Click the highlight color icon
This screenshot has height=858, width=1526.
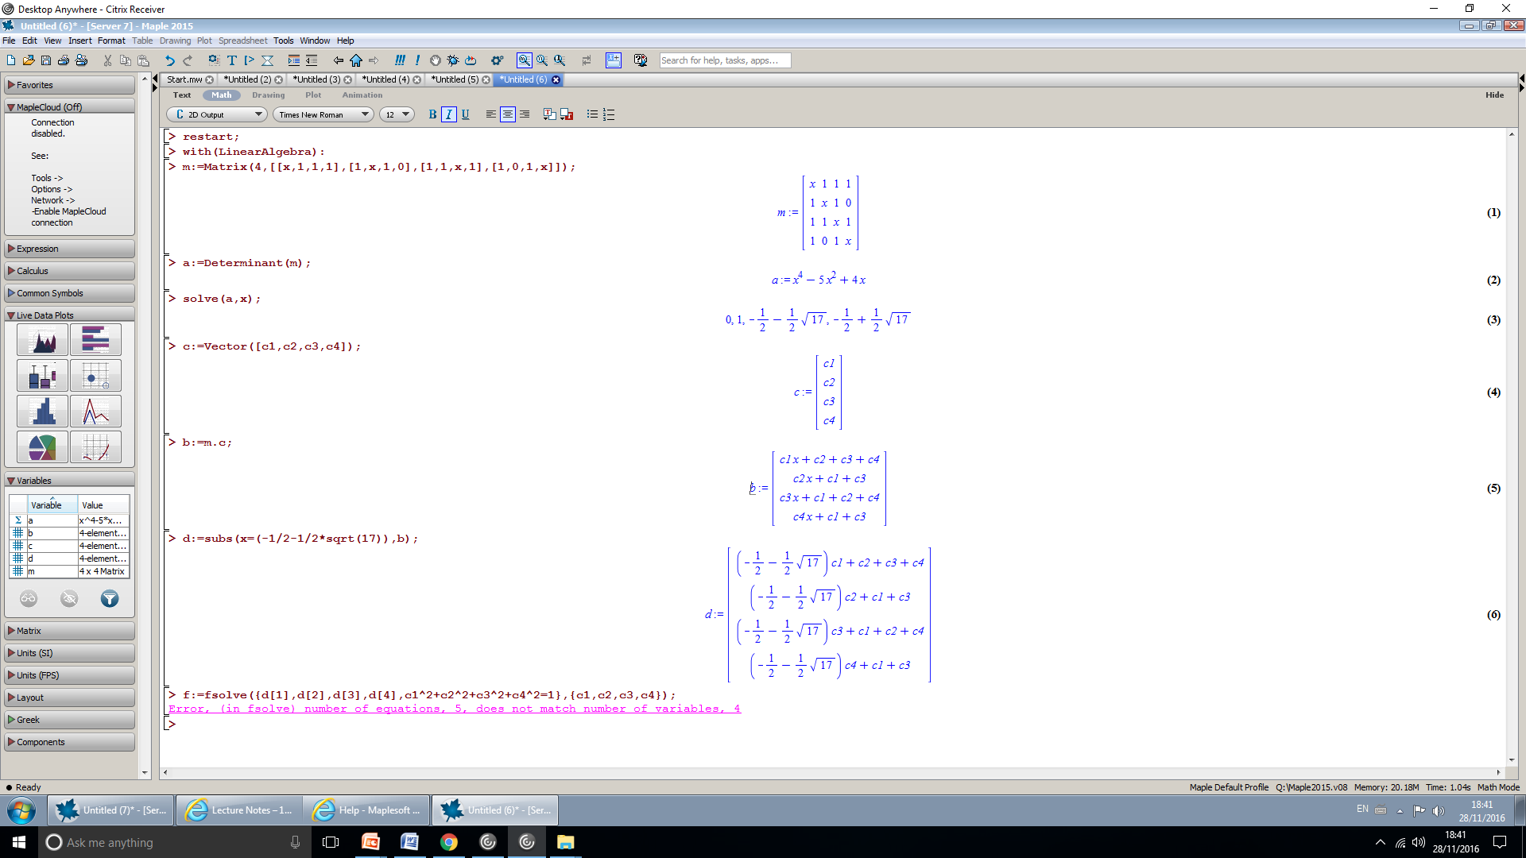[x=567, y=114]
